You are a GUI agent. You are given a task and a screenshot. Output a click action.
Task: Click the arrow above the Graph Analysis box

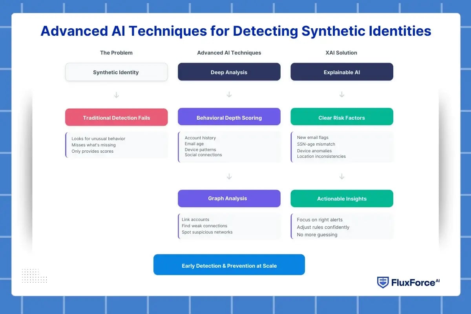229,177
